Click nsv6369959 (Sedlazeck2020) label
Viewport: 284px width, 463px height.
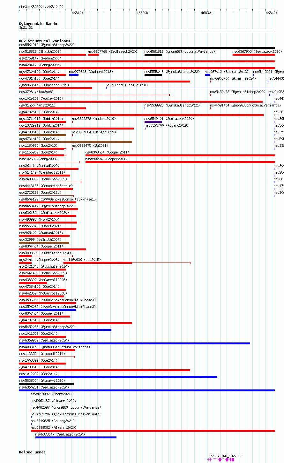click(x=44, y=340)
